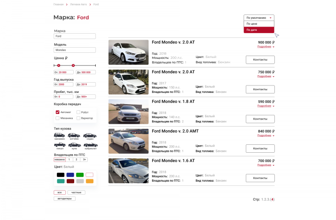
Task: Pick the teal color swatch
Action: click(x=61, y=181)
